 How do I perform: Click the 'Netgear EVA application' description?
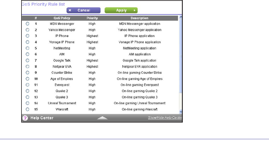tap(140, 67)
